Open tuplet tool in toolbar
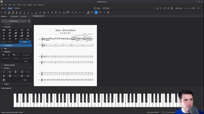 pyautogui.click(x=88, y=13)
